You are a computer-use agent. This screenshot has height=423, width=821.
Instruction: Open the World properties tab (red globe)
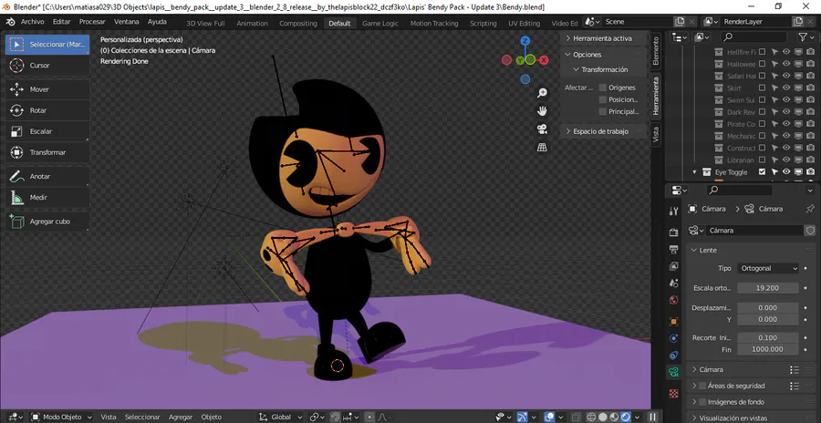(x=674, y=301)
